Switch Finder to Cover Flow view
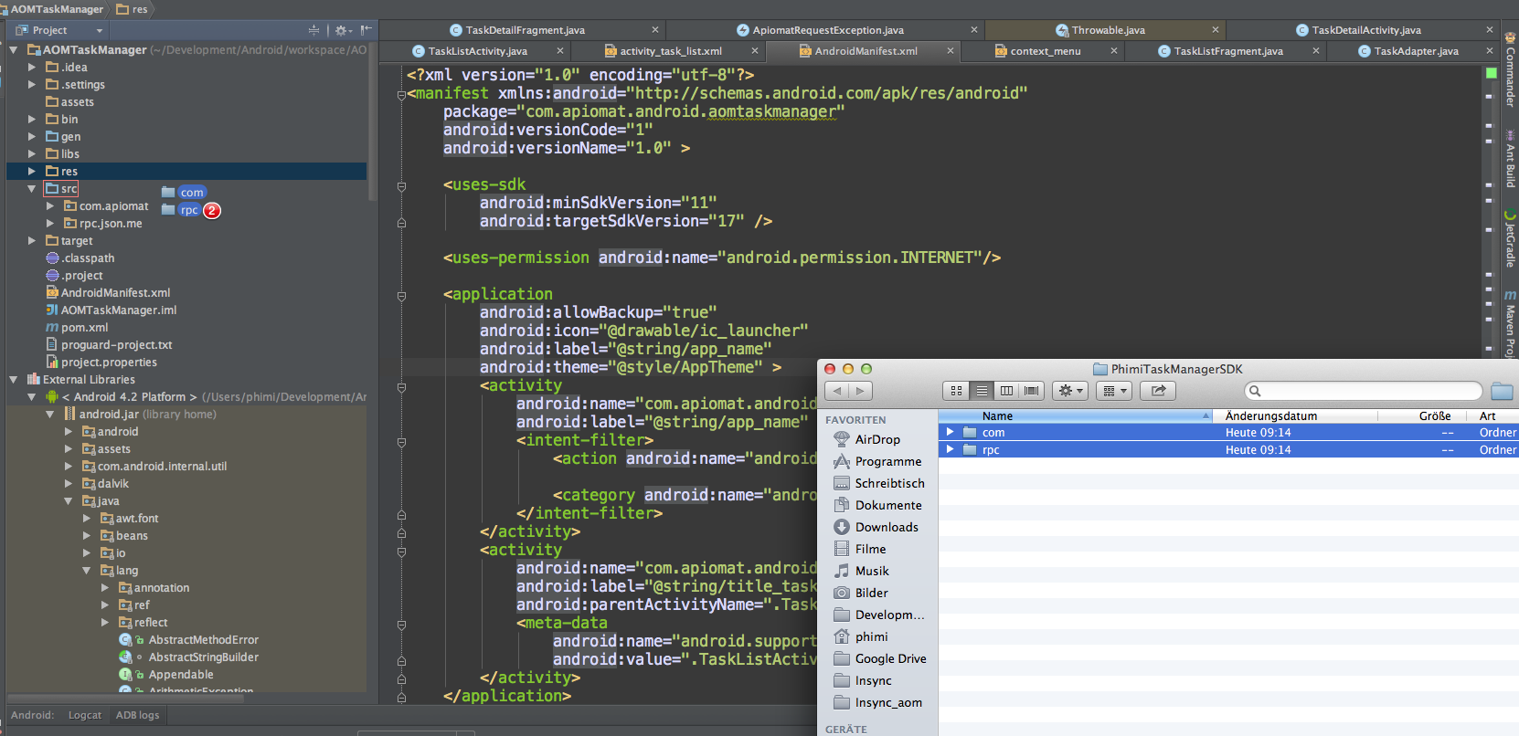Viewport: 1519px width, 736px height. click(x=1032, y=391)
